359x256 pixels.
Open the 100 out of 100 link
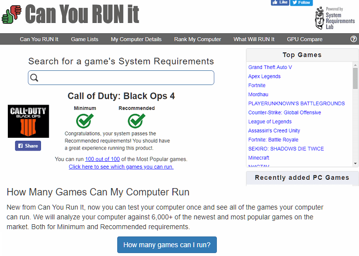(103, 159)
